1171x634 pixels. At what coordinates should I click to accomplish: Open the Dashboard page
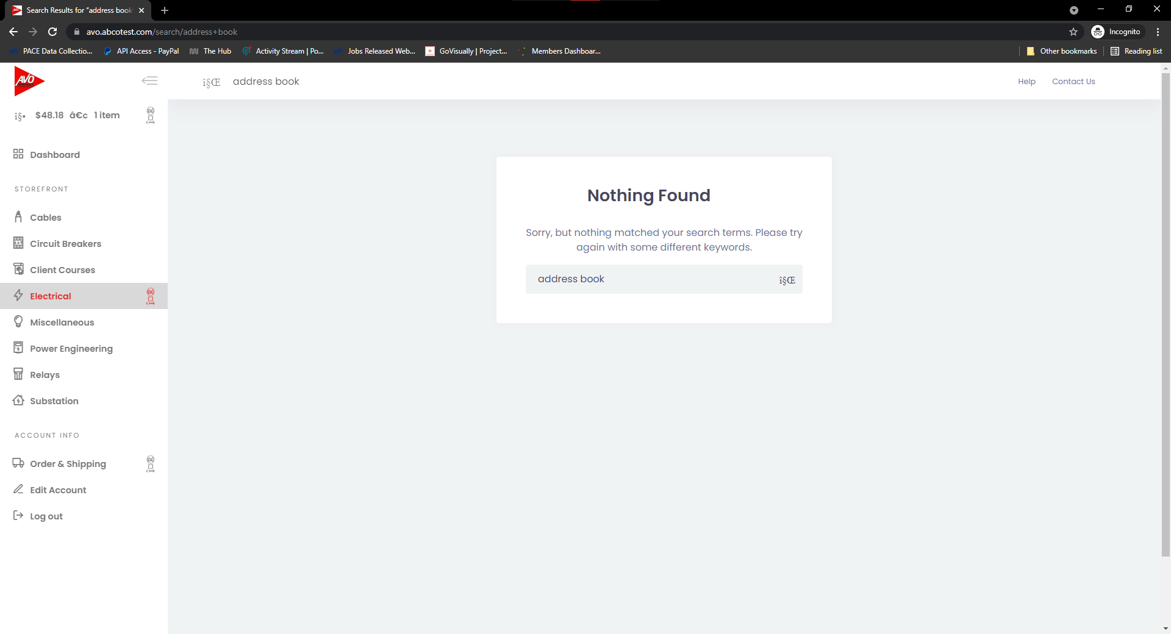tap(55, 155)
